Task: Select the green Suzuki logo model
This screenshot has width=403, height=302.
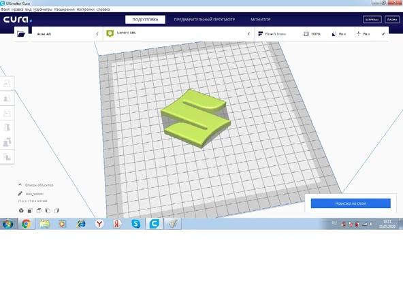Action: (195, 118)
